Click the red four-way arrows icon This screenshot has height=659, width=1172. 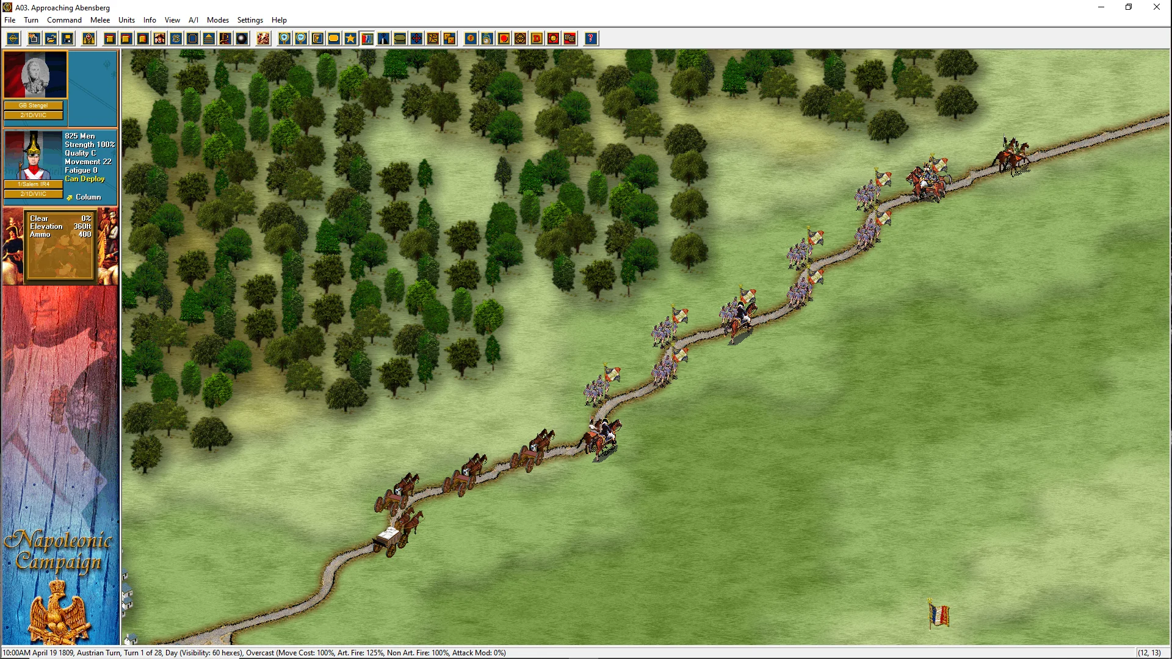(416, 38)
